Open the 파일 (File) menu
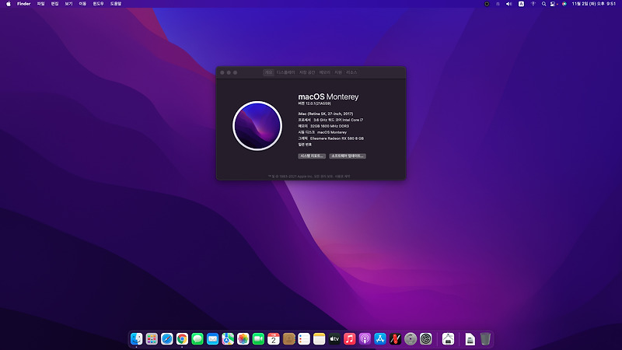Screen dimensions: 622x350 click(41, 4)
